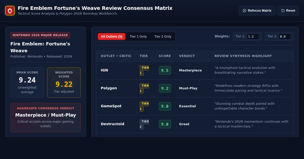Viewport: 304px width, 159px height.
Task: Click GameSpot's "Stunning combat depth" quote
Action: 244,106
